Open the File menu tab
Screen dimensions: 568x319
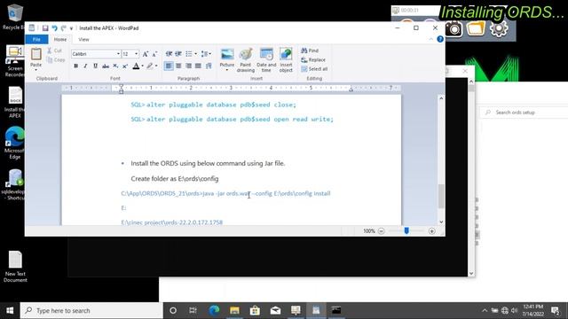(x=36, y=39)
